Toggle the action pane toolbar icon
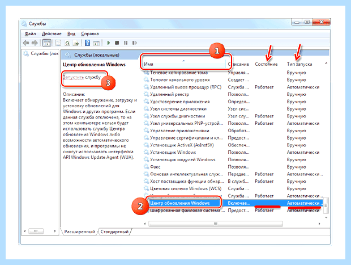Screen dimensions: 351x265 [x=96, y=43]
